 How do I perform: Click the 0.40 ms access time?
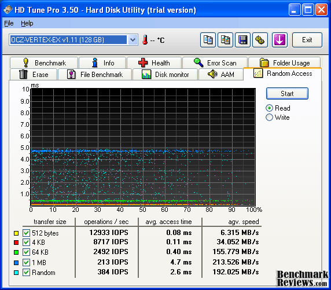point(179,252)
